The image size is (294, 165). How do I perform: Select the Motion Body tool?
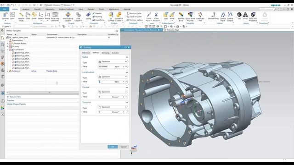tap(22, 16)
